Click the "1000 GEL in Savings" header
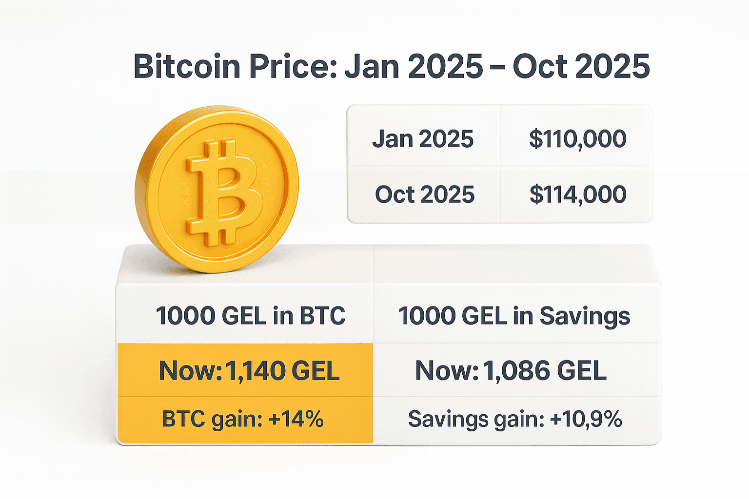The image size is (749, 499). pyautogui.click(x=514, y=316)
